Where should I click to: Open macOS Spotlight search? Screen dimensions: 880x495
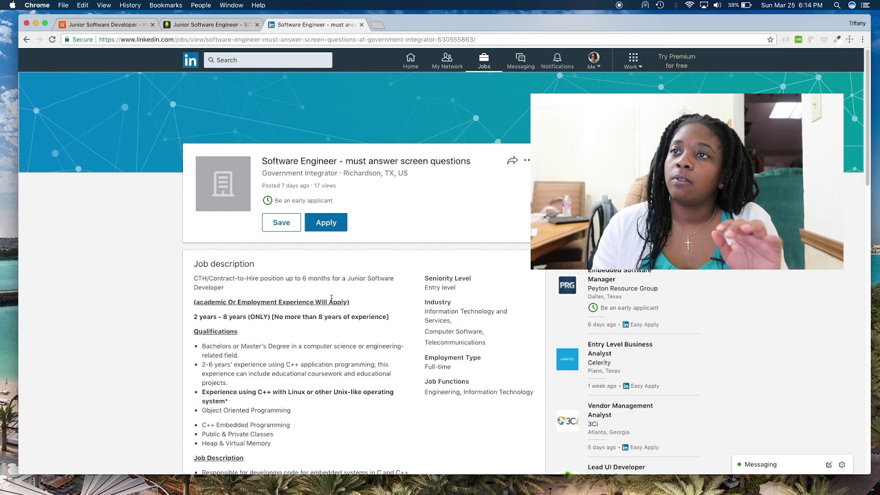837,5
